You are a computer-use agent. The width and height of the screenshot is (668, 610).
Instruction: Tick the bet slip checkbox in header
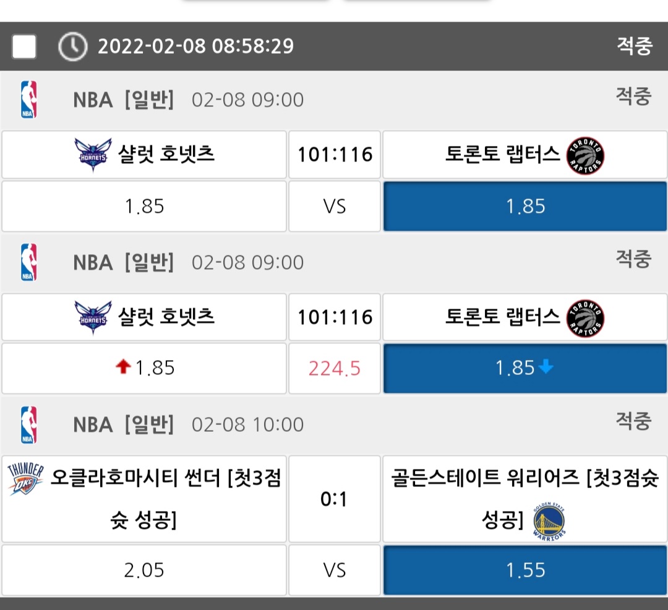pyautogui.click(x=24, y=46)
